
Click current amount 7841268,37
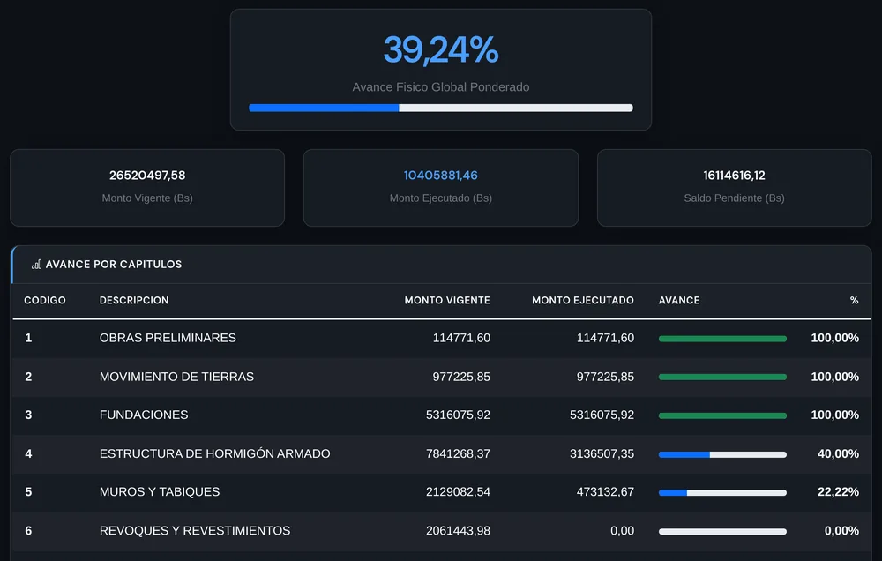pos(458,453)
